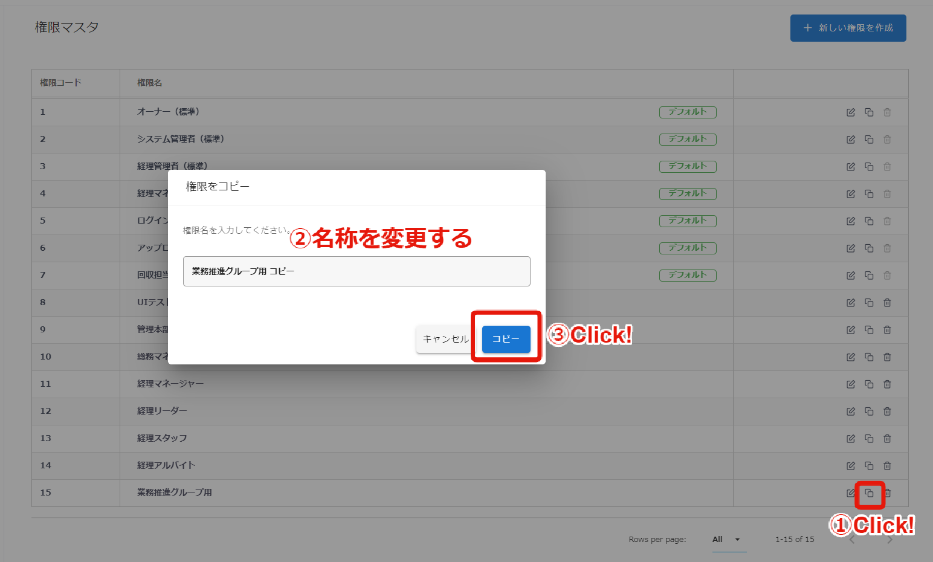The image size is (933, 562).
Task: Click the デフォルト badge on the システム管理者 row
Action: (x=688, y=139)
